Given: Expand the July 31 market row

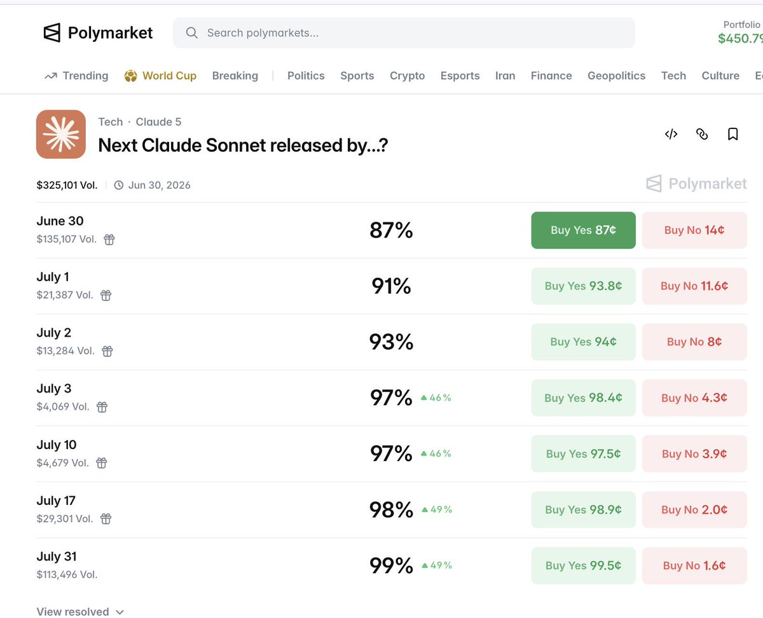Looking at the screenshot, I should (x=392, y=565).
